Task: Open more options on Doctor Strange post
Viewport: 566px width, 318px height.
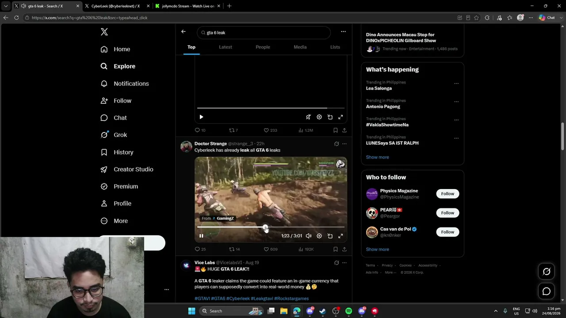Action: [344, 144]
